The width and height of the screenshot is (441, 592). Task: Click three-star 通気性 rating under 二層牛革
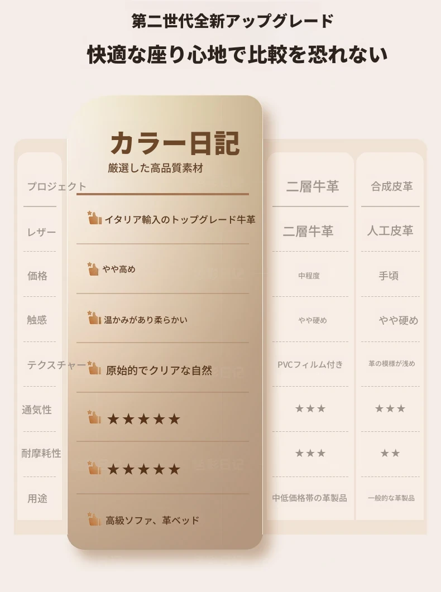310,408
